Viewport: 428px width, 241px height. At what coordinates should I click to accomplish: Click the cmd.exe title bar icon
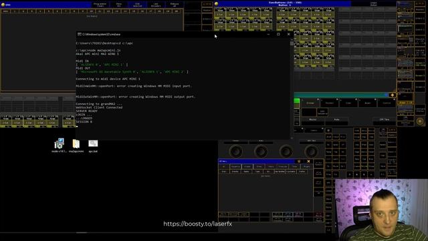click(80, 34)
